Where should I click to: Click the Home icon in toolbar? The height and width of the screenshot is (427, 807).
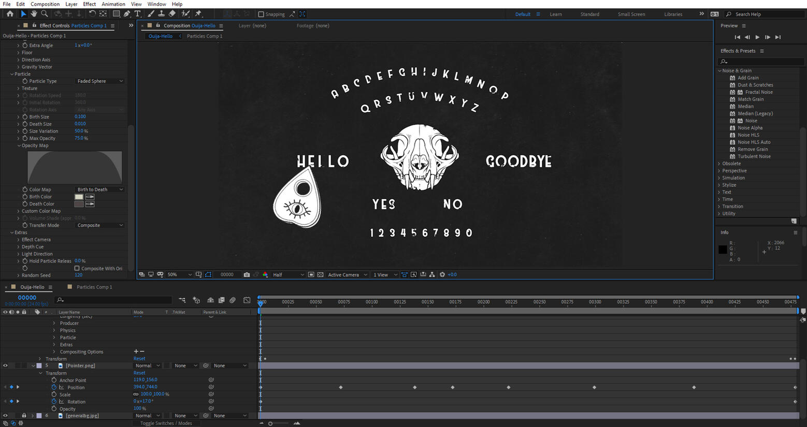click(x=10, y=14)
